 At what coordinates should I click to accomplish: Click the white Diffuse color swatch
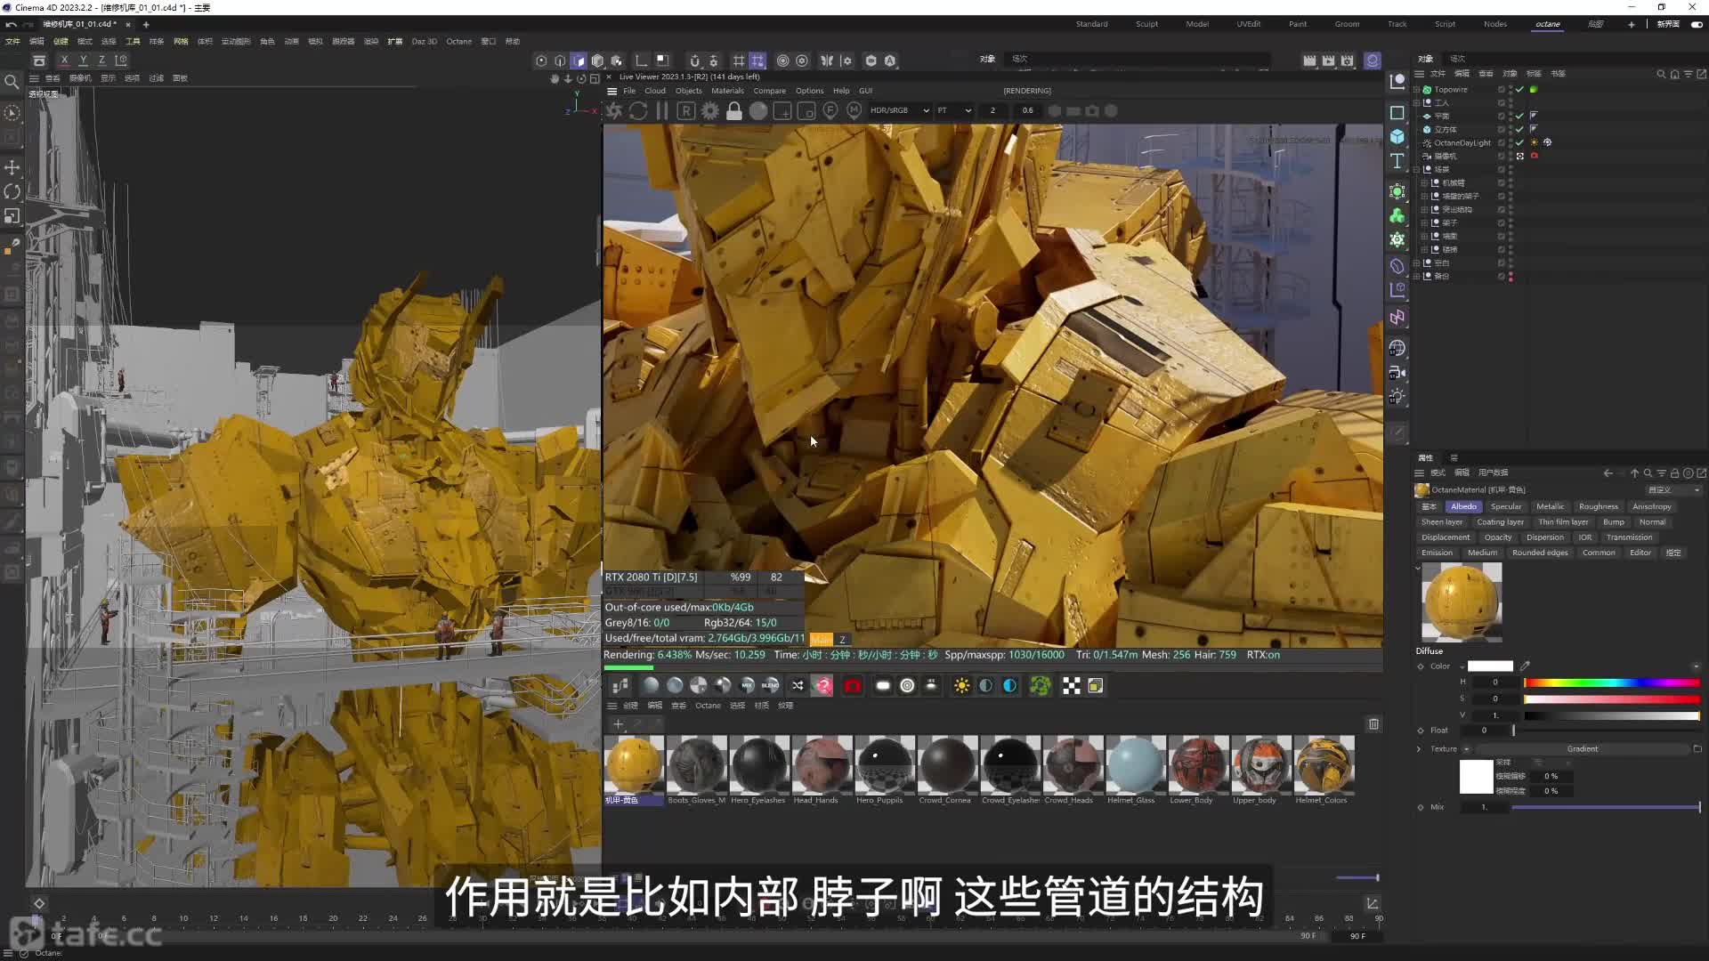[1490, 666]
